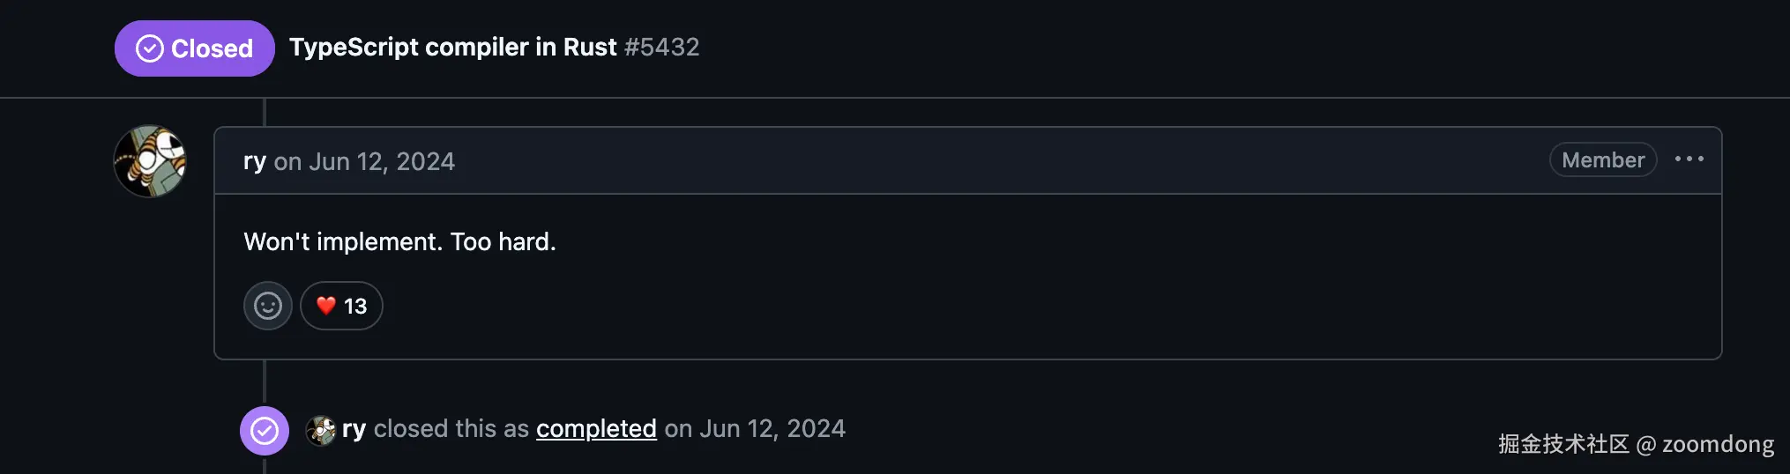Toggle the heart reaction with 13 votes
The image size is (1790, 474).
point(341,306)
